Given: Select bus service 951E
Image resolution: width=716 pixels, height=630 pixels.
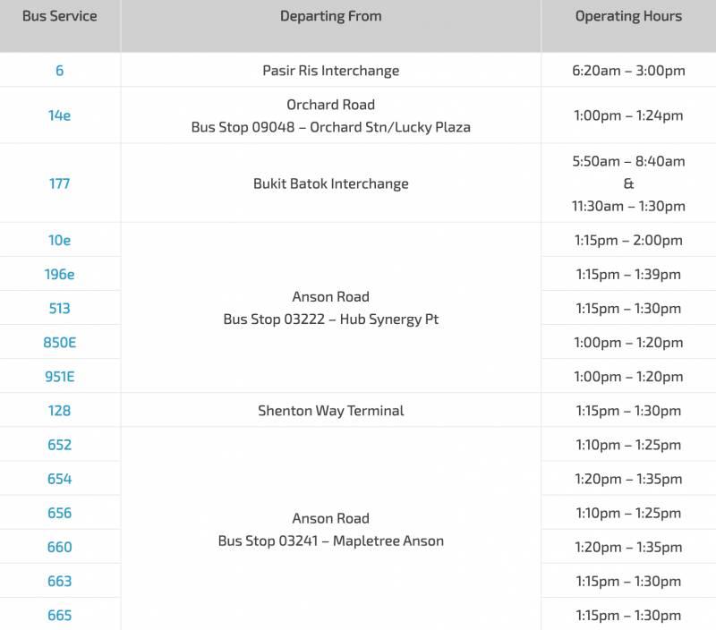Looking at the screenshot, I should [x=59, y=376].
